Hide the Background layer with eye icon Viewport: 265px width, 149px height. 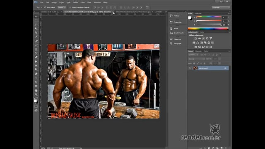pos(190,68)
